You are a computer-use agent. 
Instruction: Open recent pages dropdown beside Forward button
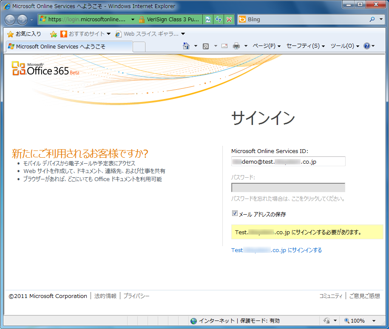[x=31, y=20]
